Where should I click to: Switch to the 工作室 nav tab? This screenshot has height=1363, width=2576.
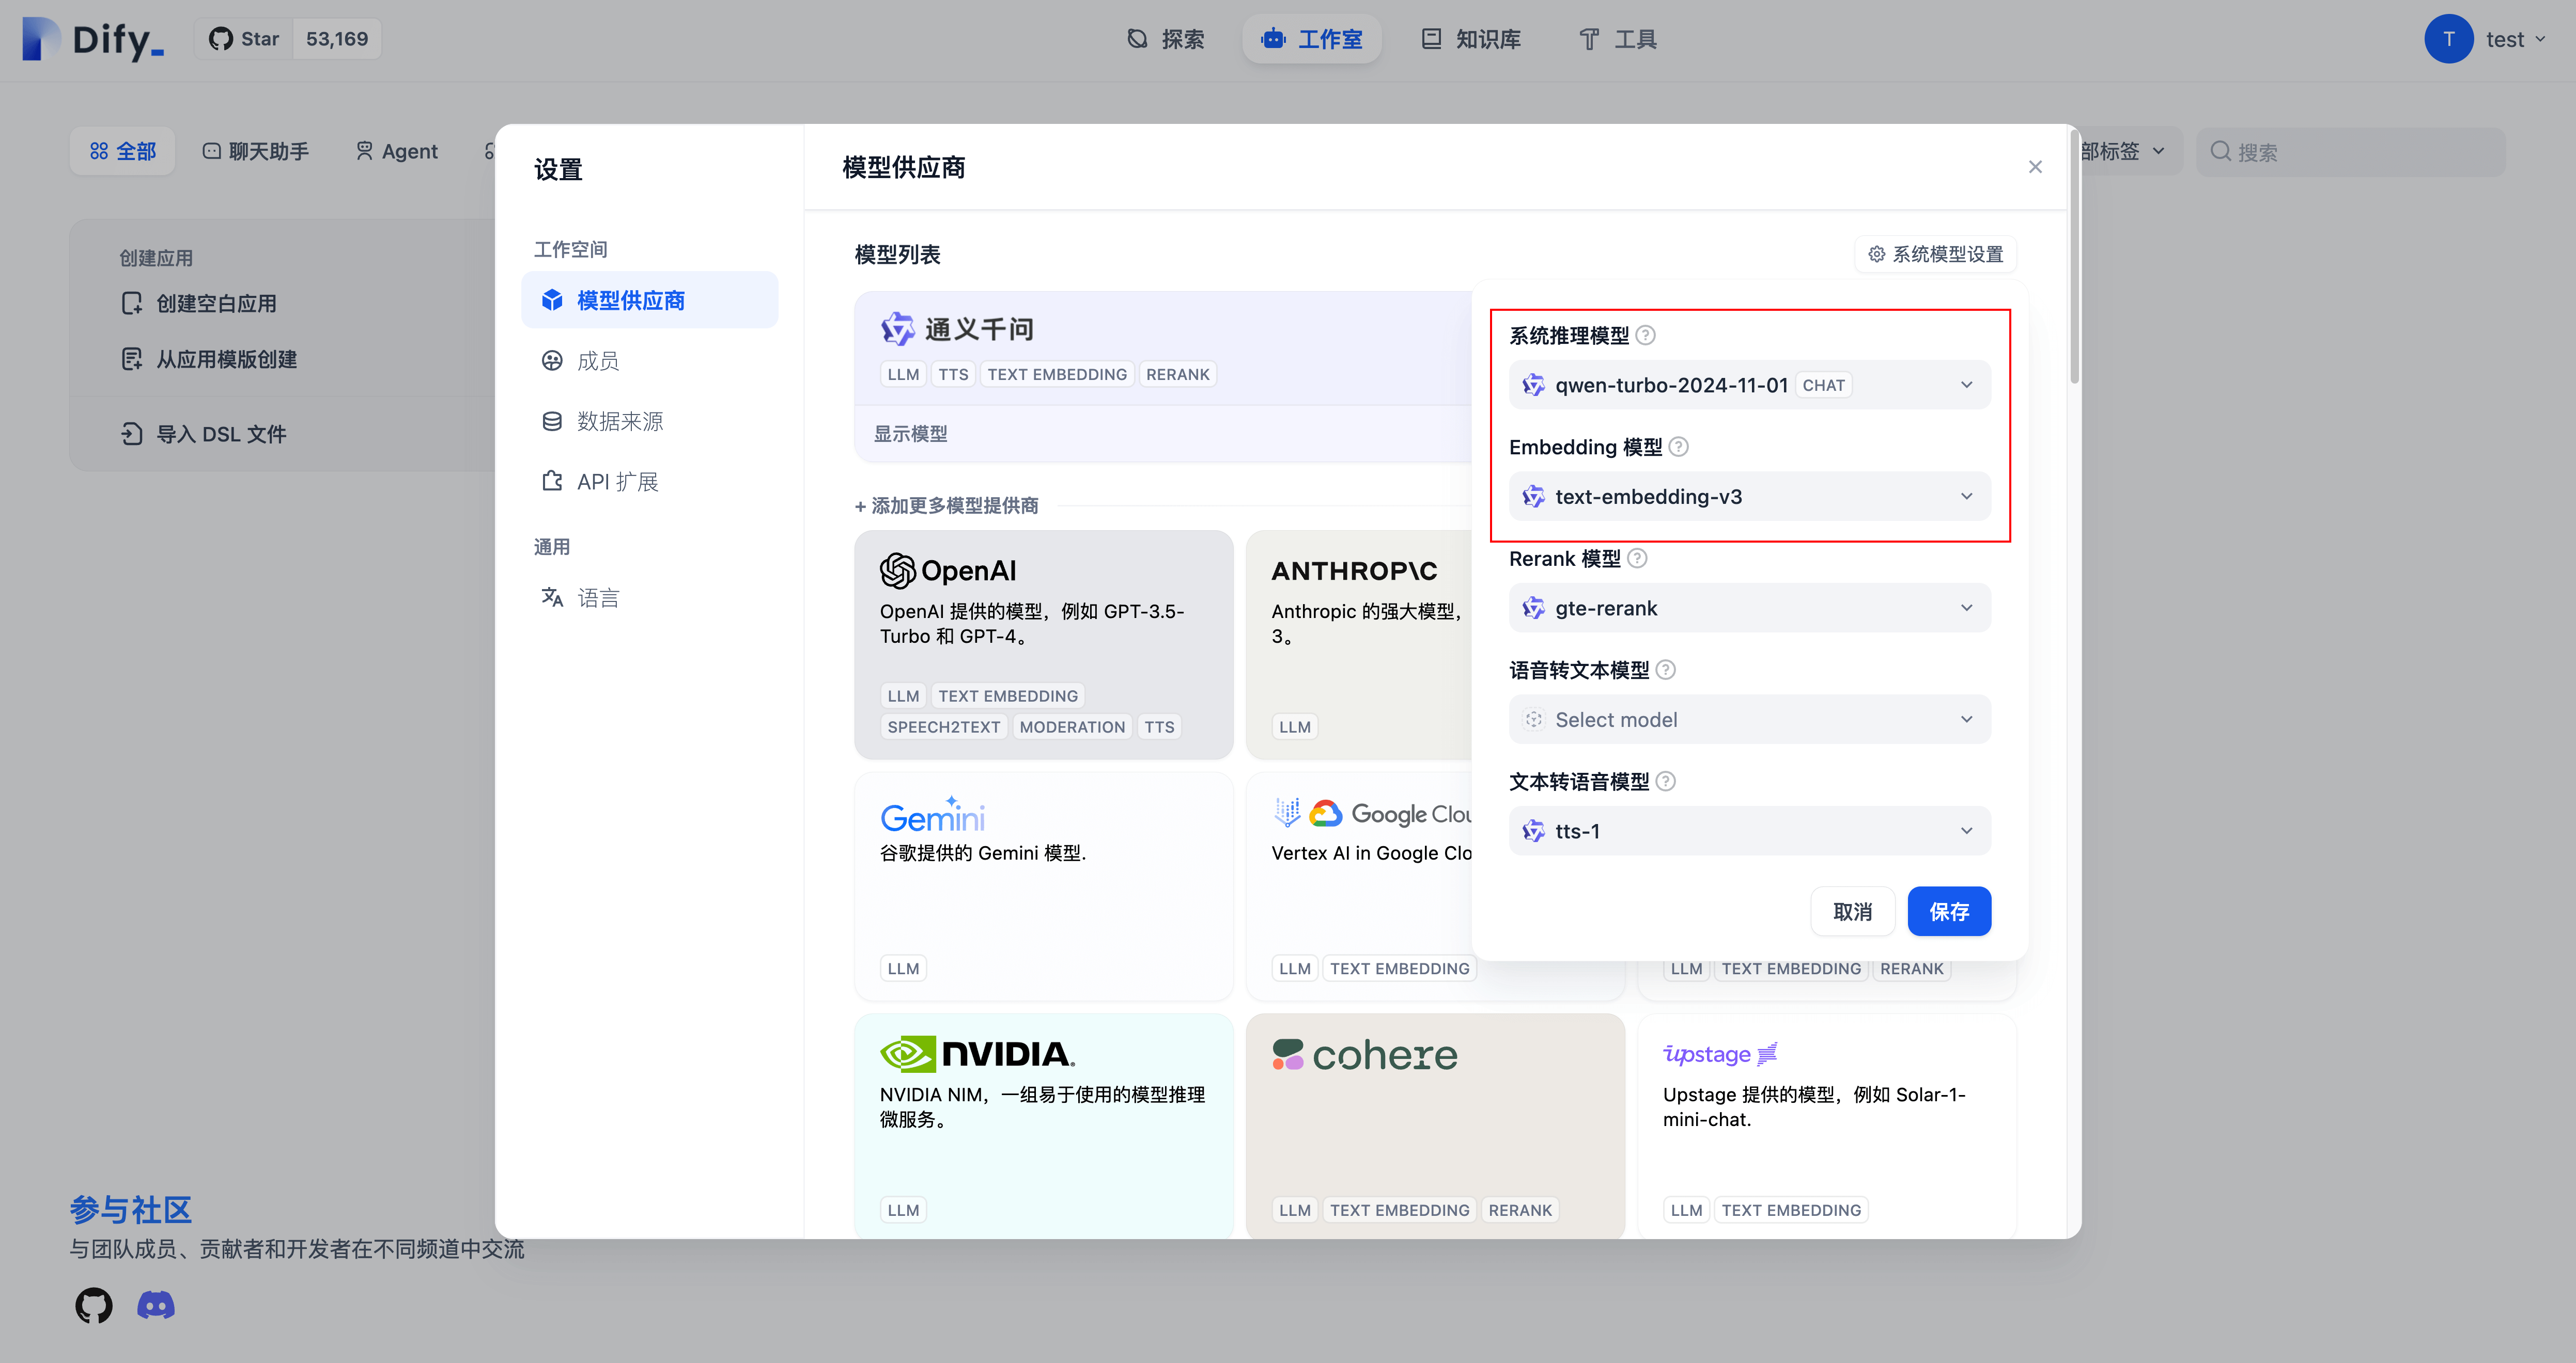[1311, 39]
